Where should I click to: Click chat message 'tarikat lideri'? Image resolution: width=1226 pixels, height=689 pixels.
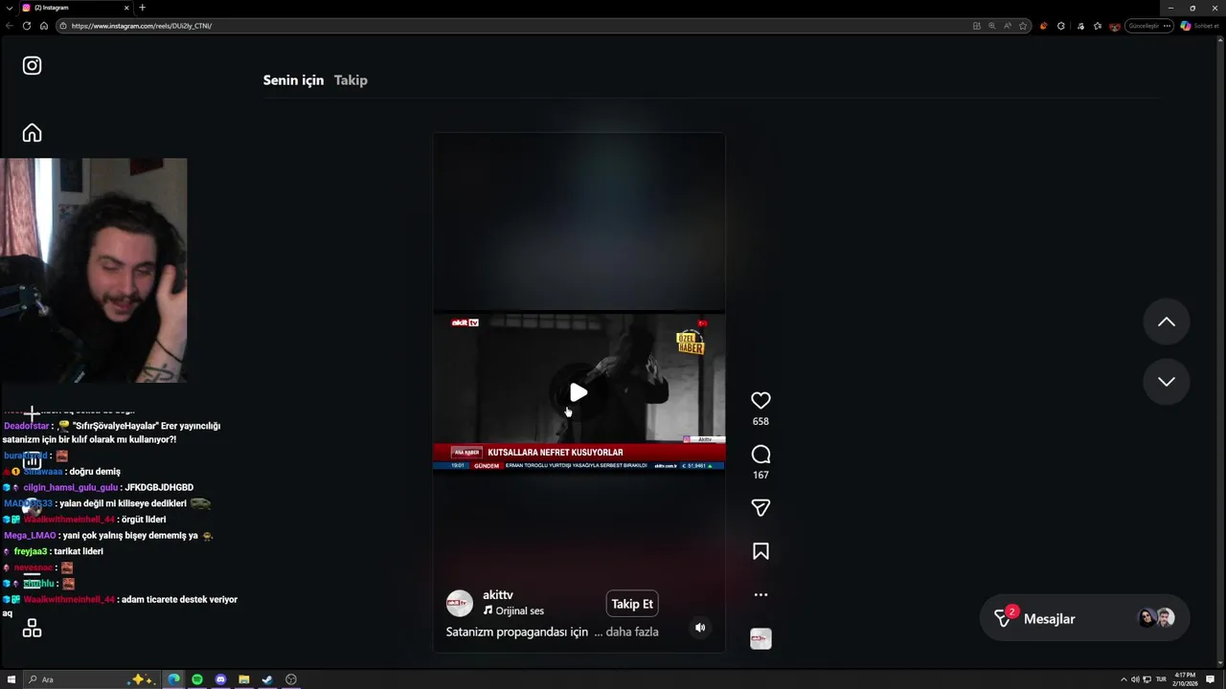79,552
